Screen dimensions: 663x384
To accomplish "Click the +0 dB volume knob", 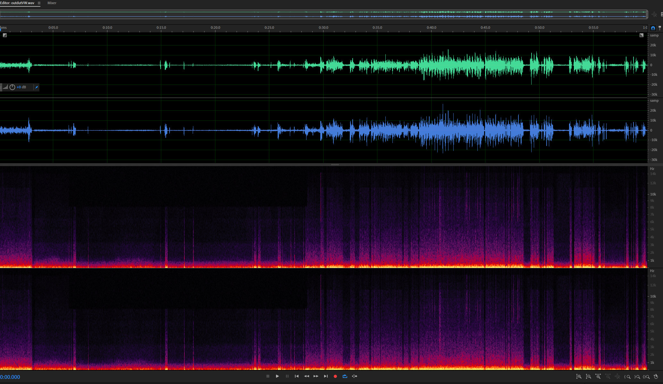I will [x=13, y=87].
